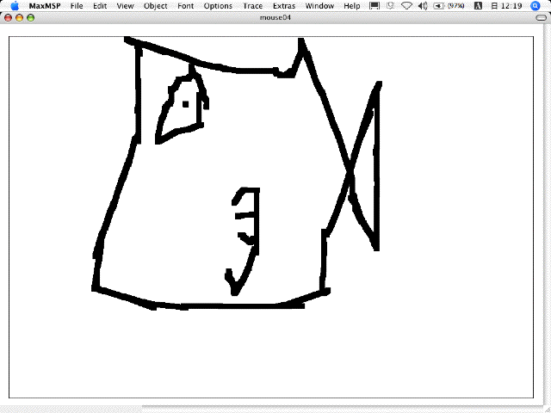Click the battery charging icon
551x413 pixels.
[438, 6]
